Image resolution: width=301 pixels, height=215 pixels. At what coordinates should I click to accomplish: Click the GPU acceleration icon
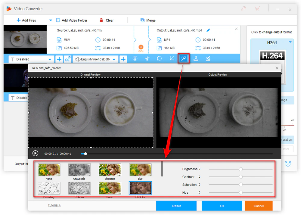(x=141, y=48)
